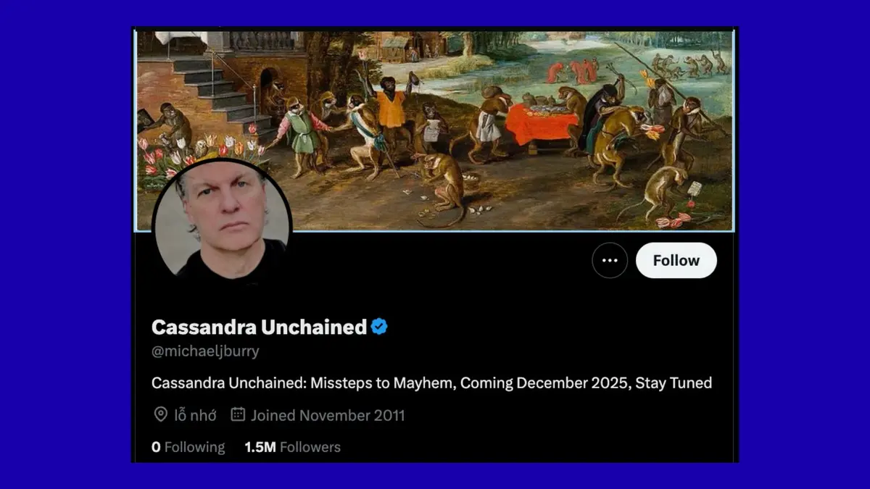The width and height of the screenshot is (870, 489).
Task: Open the monkey painting banner image
Action: (435, 130)
